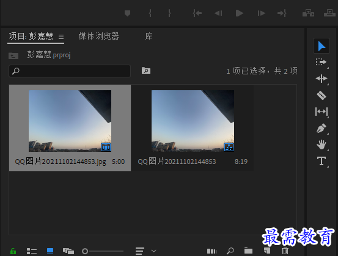338x256 pixels.
Task: Choose the Razor tool
Action: tap(321, 95)
